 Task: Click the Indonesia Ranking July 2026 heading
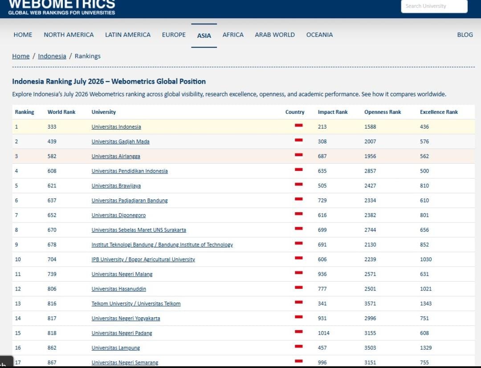(x=109, y=81)
